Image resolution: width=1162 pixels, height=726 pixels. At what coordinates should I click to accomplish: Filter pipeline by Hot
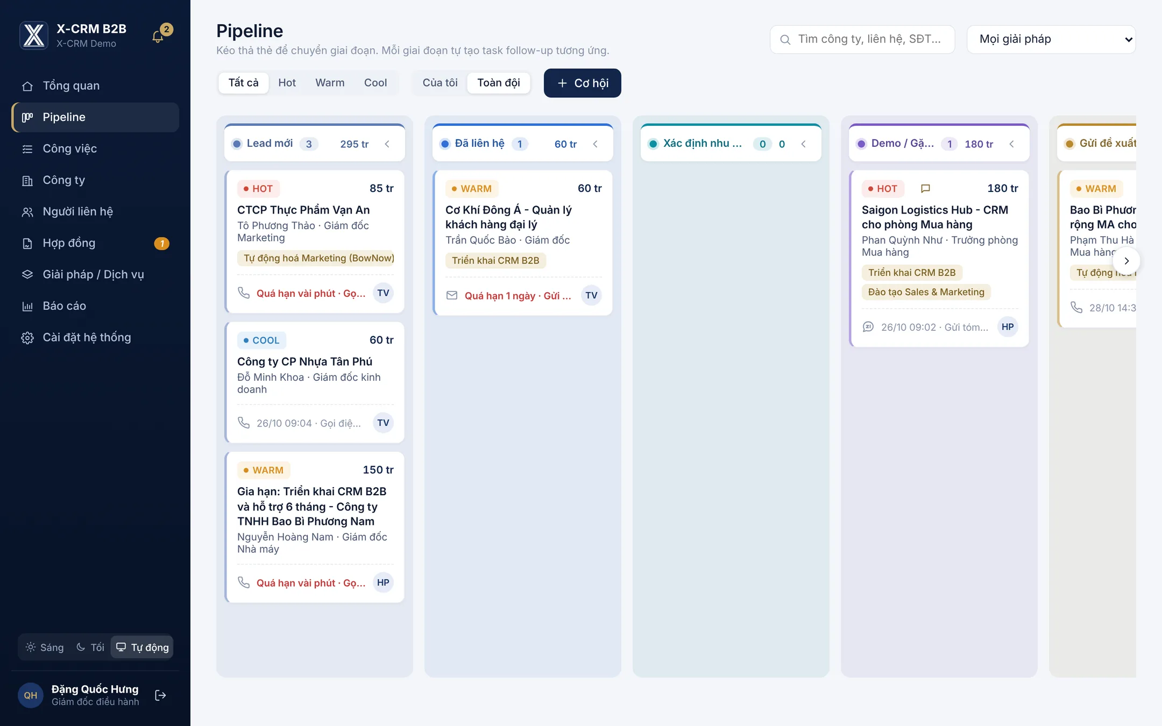pyautogui.click(x=287, y=83)
